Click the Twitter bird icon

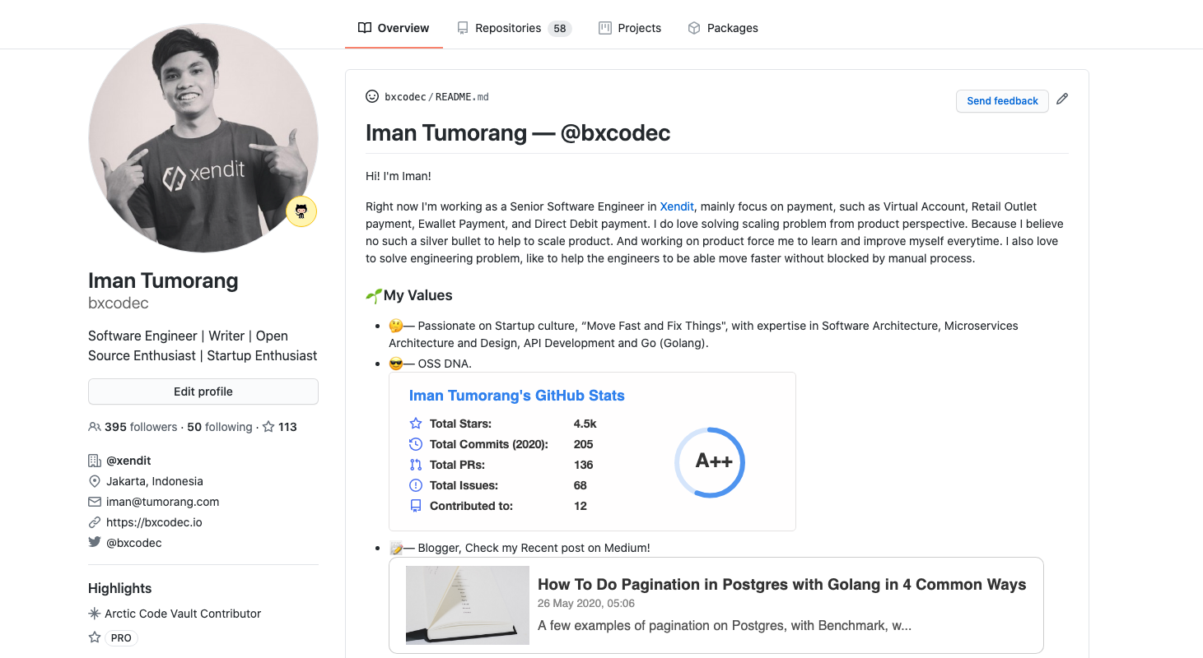[93, 542]
